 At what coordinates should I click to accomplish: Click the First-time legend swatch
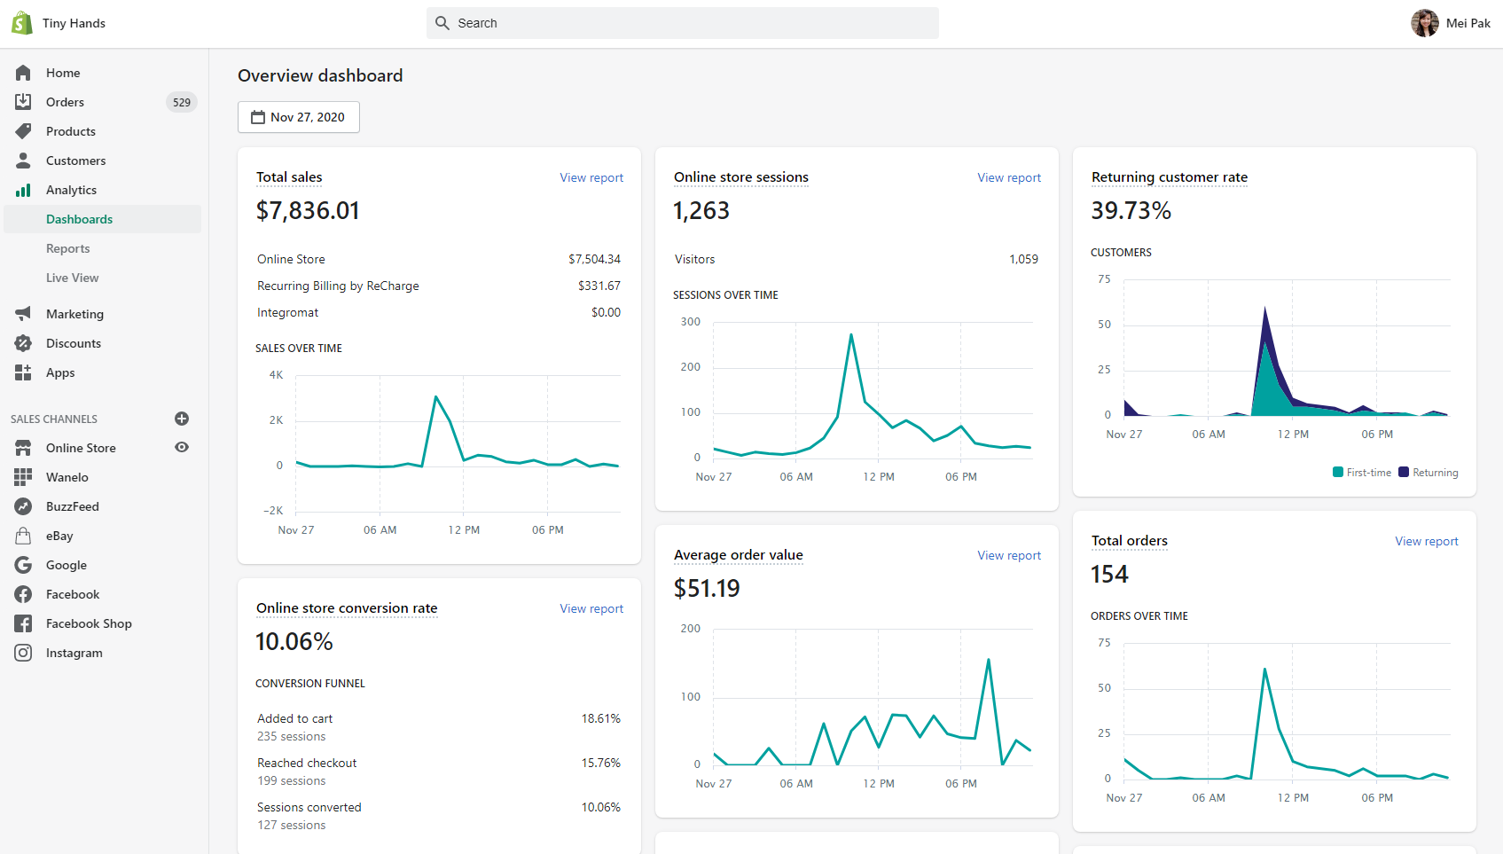click(x=1338, y=472)
